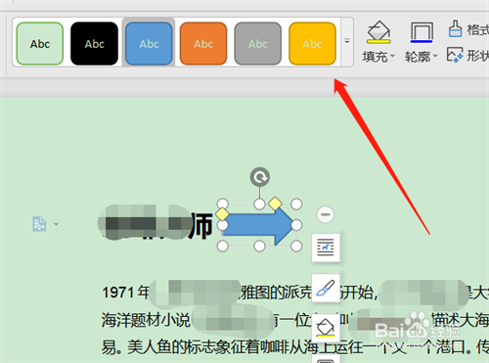Image resolution: width=489 pixels, height=363 pixels.
Task: Click the text beginning 1971 年
Action: pos(125,292)
